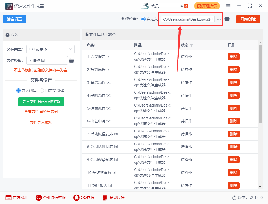Choose the 自定义创建 radio option
This screenshot has height=204, width=268.
point(42,90)
